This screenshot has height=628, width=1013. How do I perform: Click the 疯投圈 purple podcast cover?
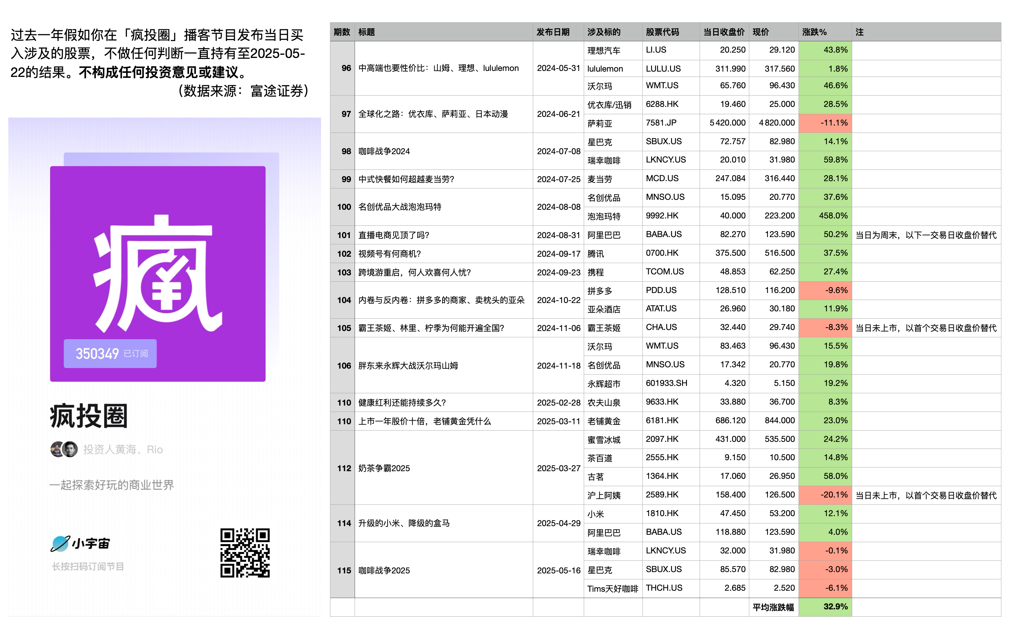click(158, 274)
